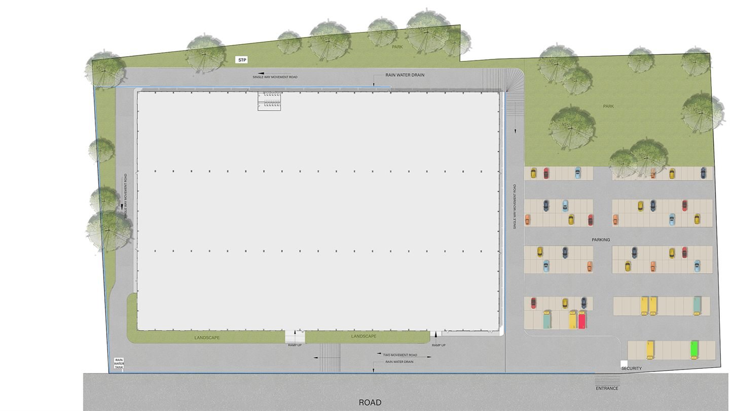Screen dimensions: 730x411
Task: Click the white security booth square
Action: click(x=624, y=363)
